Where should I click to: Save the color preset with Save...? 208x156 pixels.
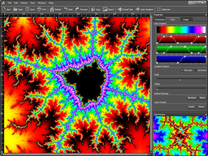202,107
